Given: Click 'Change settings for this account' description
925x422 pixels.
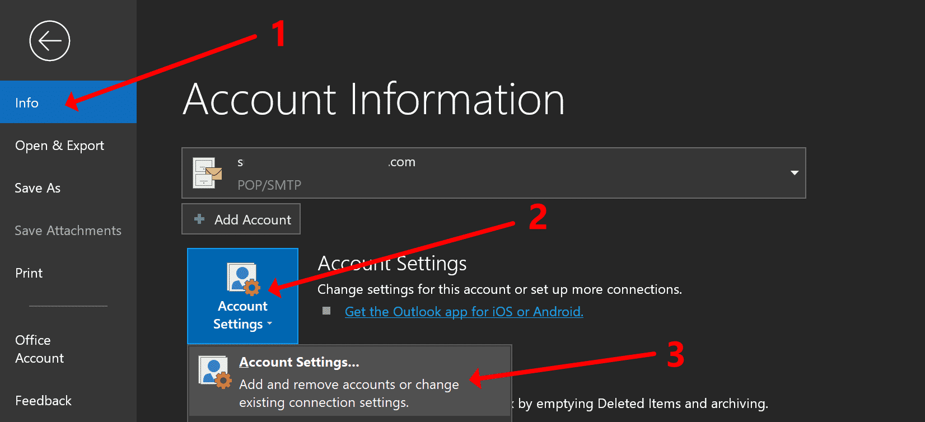Looking at the screenshot, I should coord(499,289).
